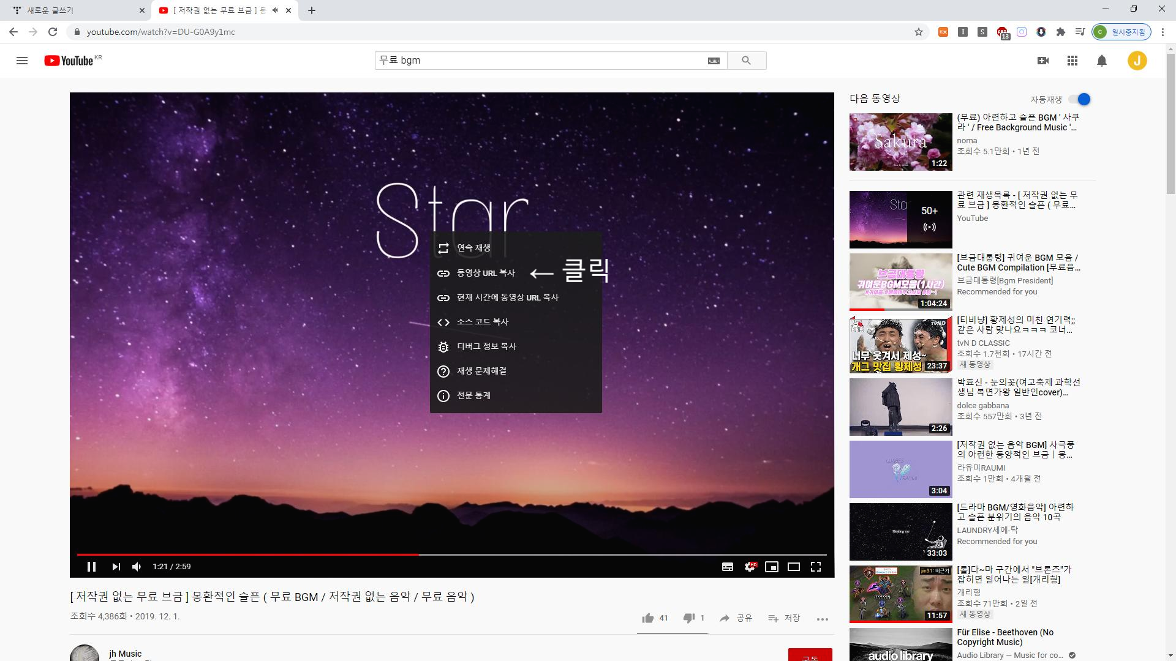Open the Chrome media control icon
Image resolution: width=1176 pixels, height=661 pixels.
coord(1080,32)
